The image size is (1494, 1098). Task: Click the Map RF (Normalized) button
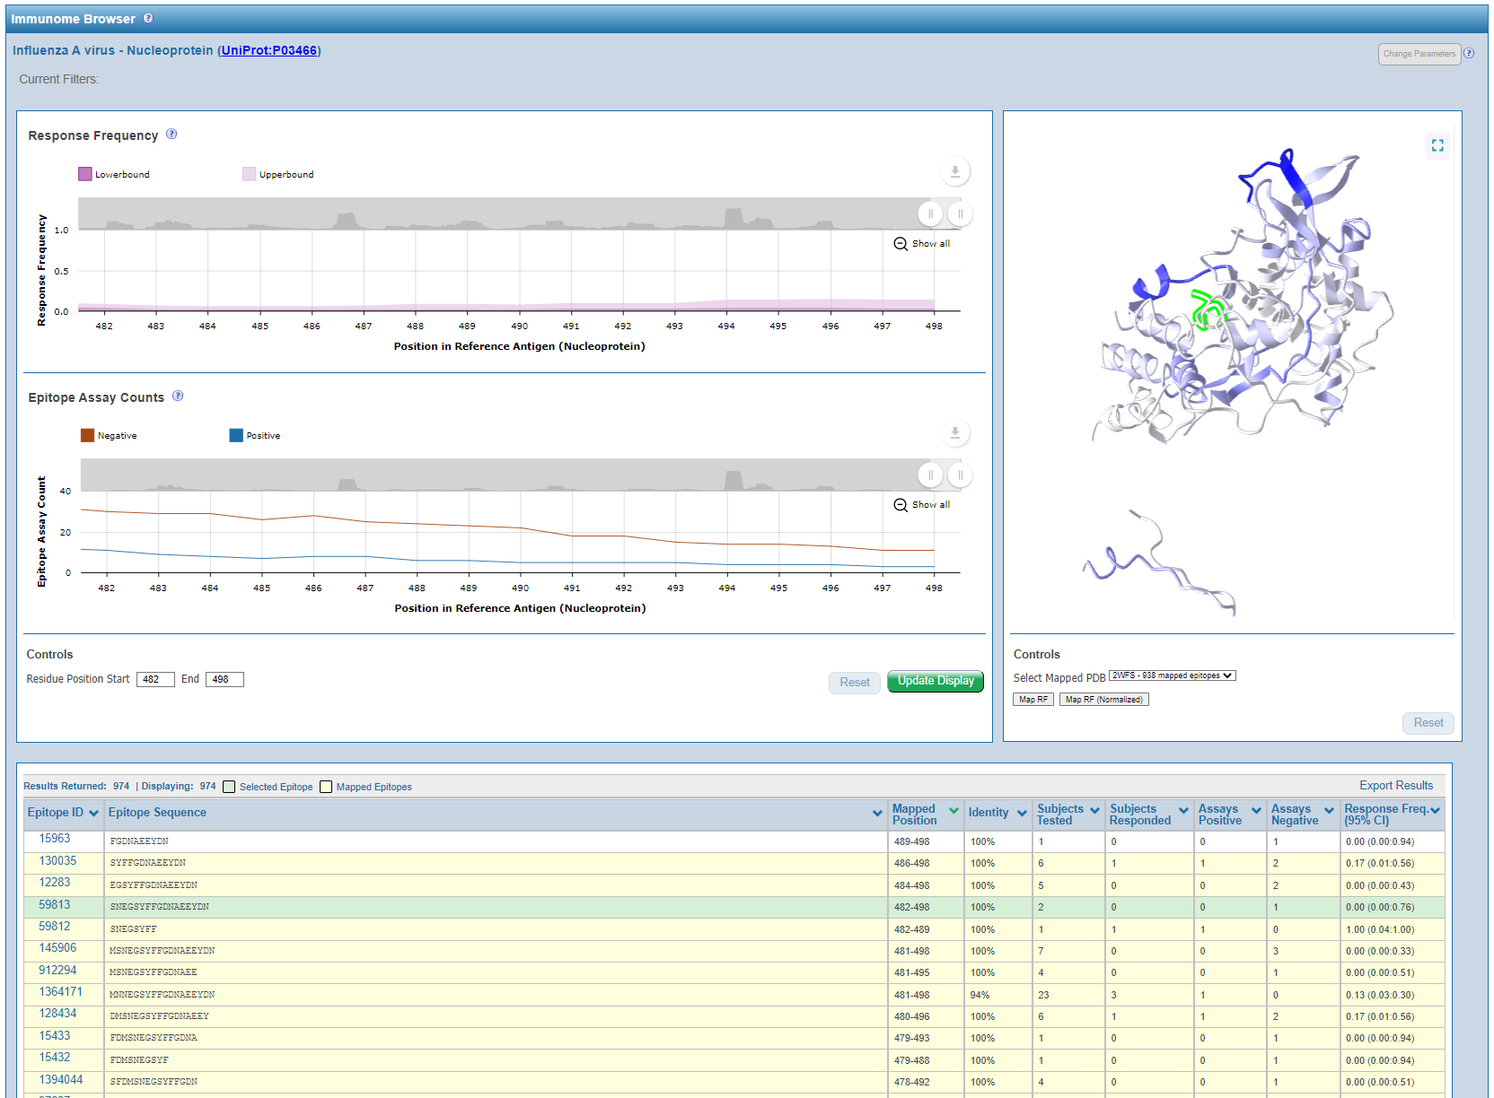click(x=1103, y=700)
